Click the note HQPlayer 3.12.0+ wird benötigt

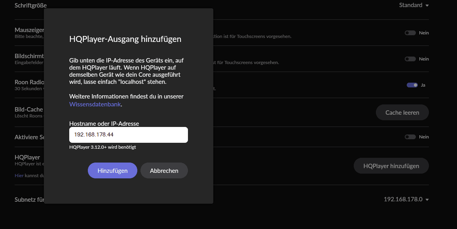point(102,147)
